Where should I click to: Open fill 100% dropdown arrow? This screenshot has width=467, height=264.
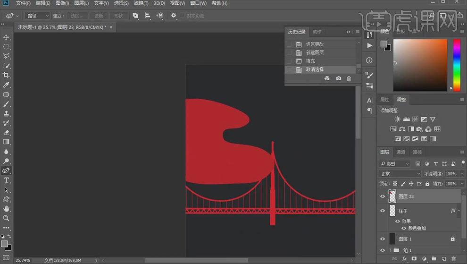point(462,184)
